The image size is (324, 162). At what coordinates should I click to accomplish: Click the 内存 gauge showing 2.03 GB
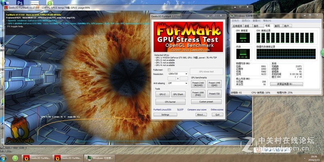point(243,54)
